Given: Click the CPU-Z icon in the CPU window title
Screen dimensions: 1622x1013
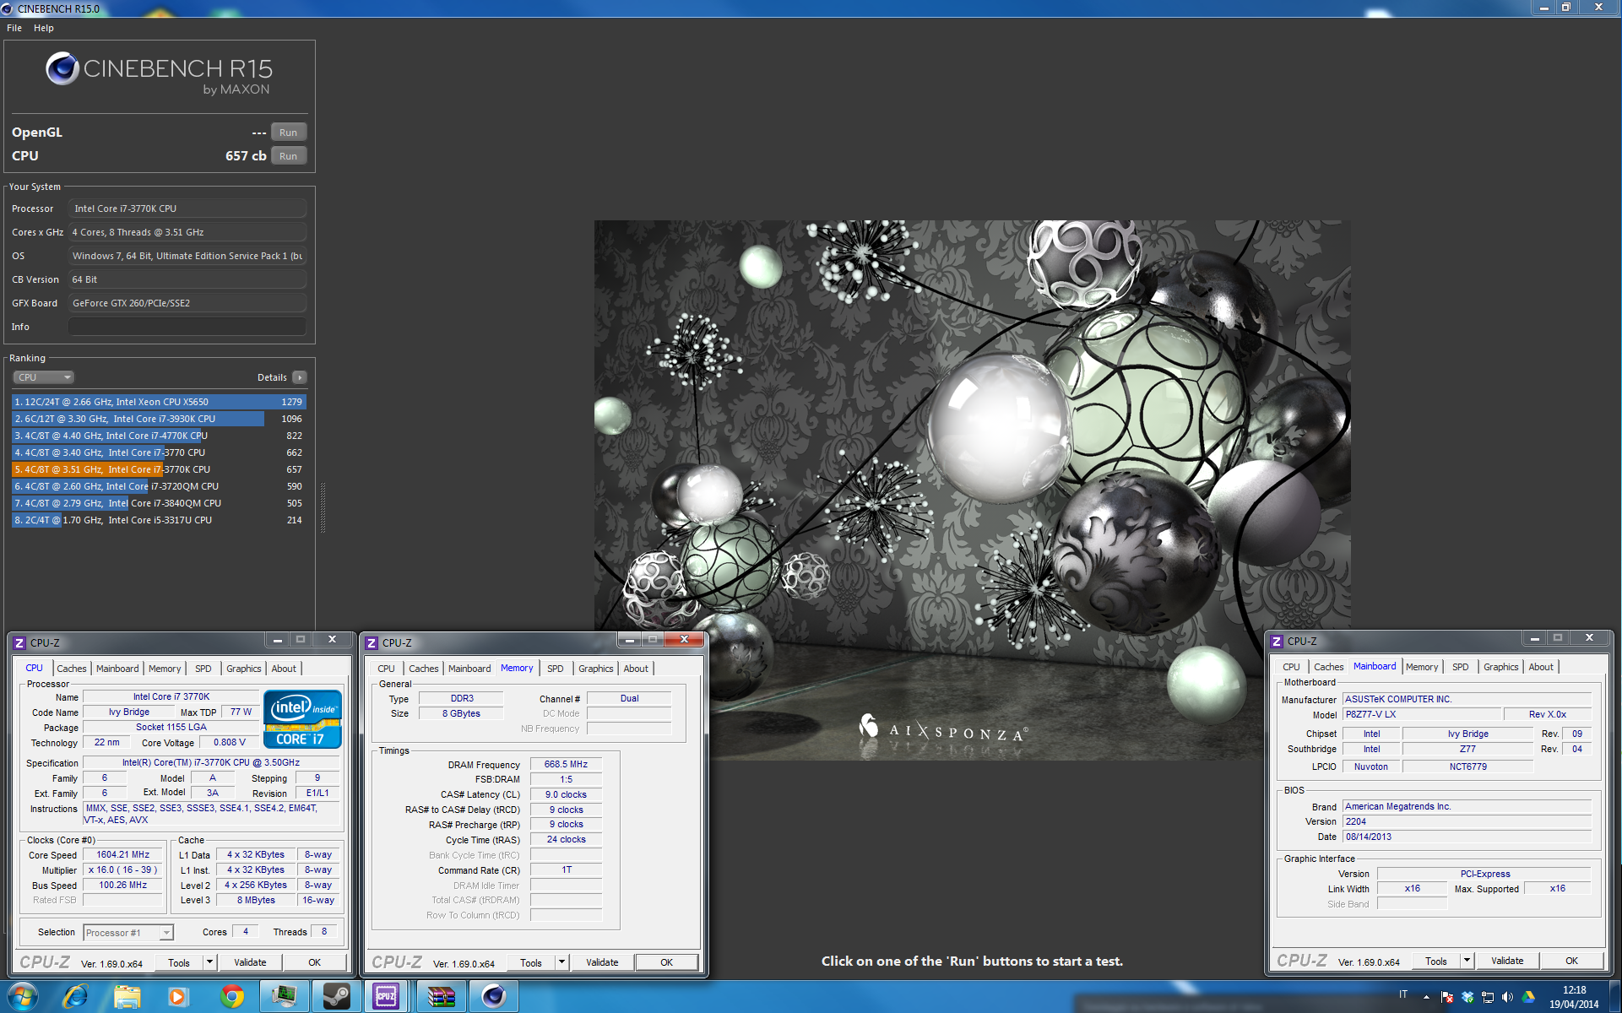Looking at the screenshot, I should tap(19, 643).
